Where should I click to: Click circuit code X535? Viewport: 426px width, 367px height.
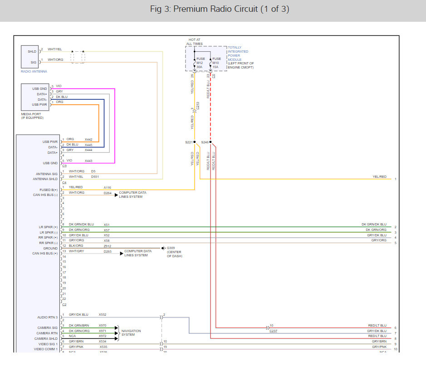click(x=103, y=347)
